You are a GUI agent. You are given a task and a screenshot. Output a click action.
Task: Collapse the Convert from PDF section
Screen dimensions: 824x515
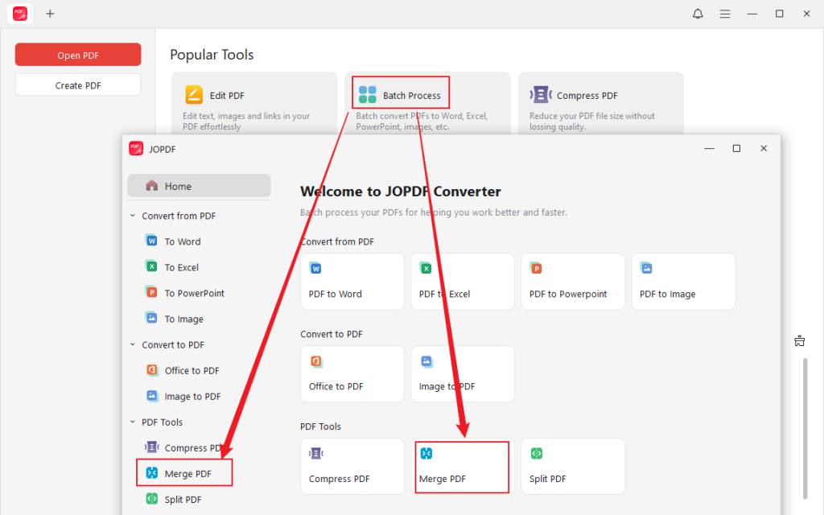(132, 215)
